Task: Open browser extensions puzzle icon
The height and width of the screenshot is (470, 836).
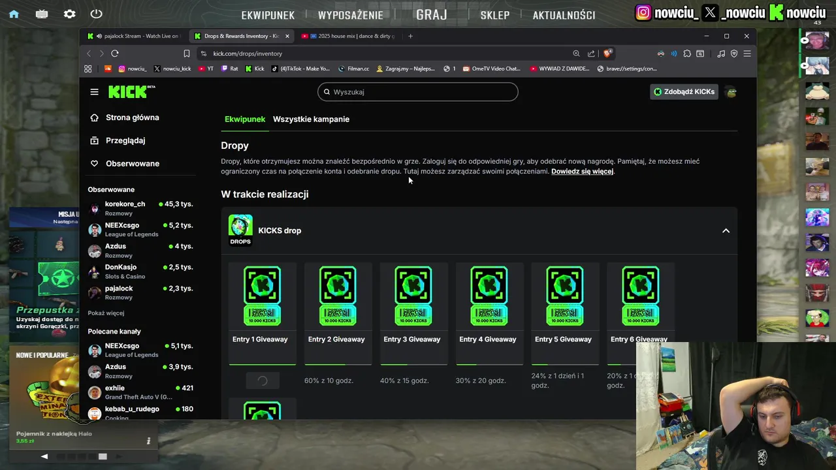Action: (687, 54)
